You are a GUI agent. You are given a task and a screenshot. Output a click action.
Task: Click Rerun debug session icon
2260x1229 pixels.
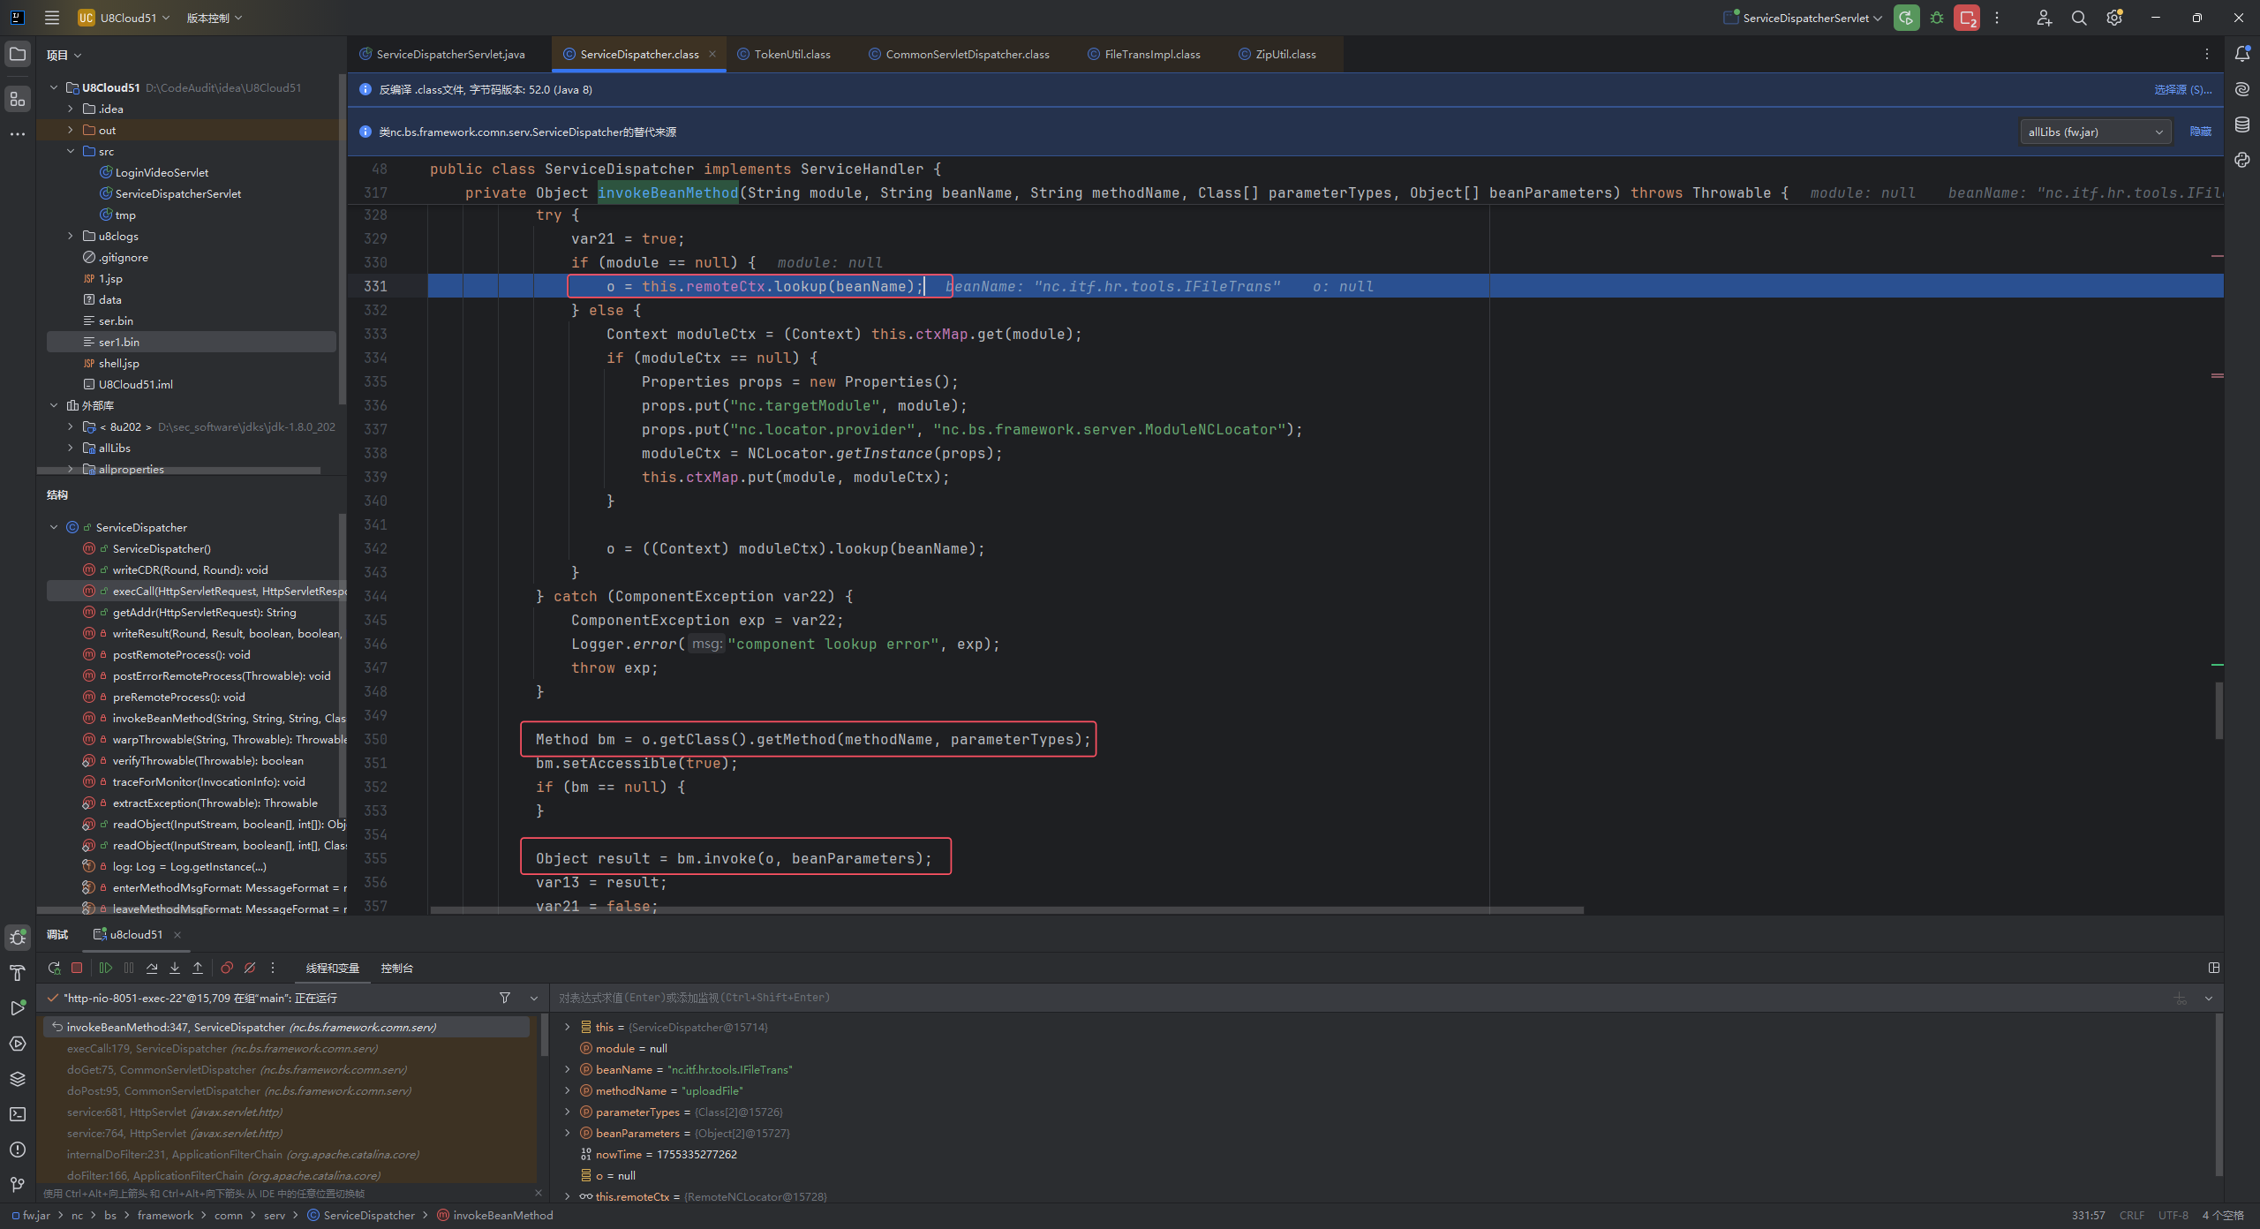[x=54, y=969]
